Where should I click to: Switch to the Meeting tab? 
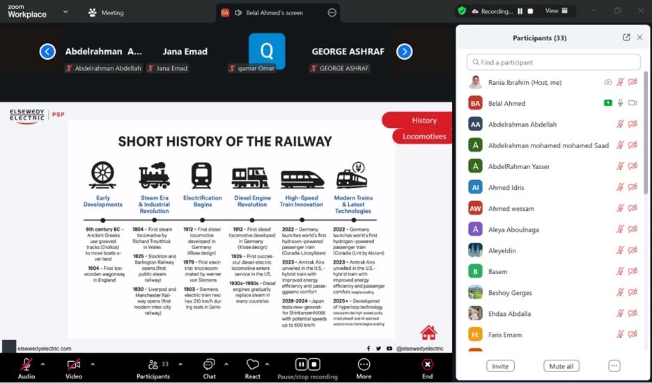[106, 13]
